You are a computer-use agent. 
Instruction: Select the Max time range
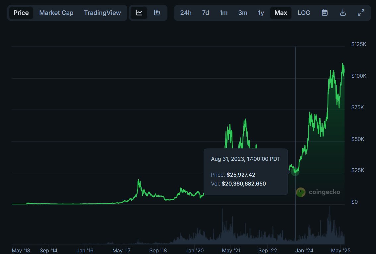click(281, 13)
